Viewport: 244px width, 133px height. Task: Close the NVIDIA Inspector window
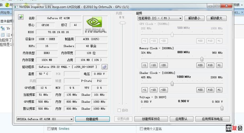(x=226, y=6)
